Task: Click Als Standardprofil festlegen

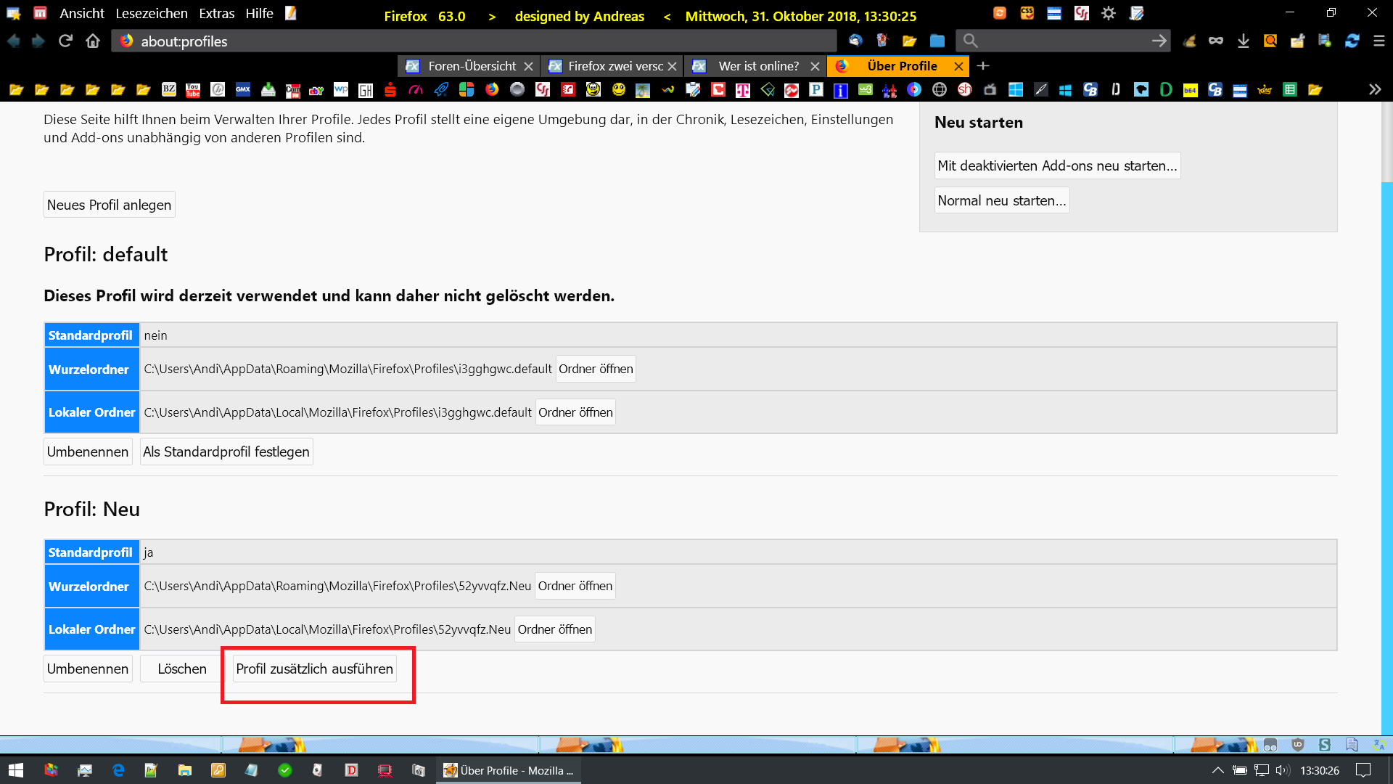Action: [226, 452]
